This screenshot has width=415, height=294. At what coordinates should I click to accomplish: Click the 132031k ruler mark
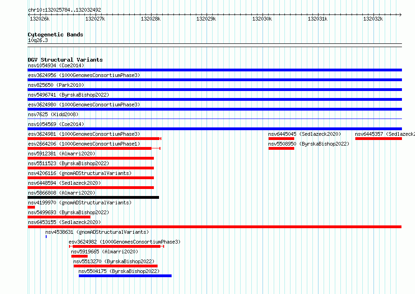click(x=318, y=19)
